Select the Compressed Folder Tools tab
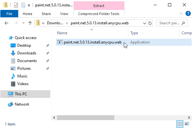This screenshot has width=192, height=128. coord(99,14)
